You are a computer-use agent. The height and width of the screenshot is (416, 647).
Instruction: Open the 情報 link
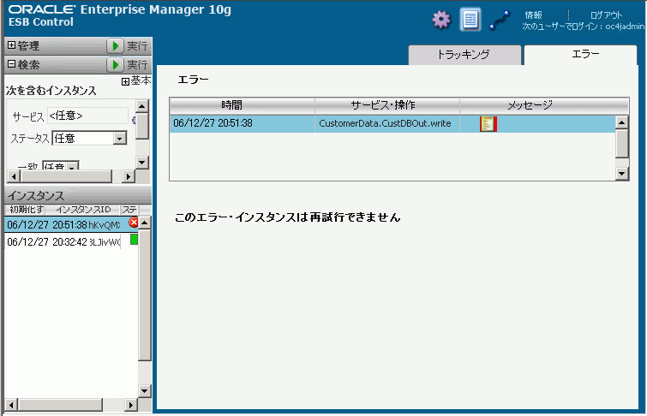pyautogui.click(x=533, y=15)
